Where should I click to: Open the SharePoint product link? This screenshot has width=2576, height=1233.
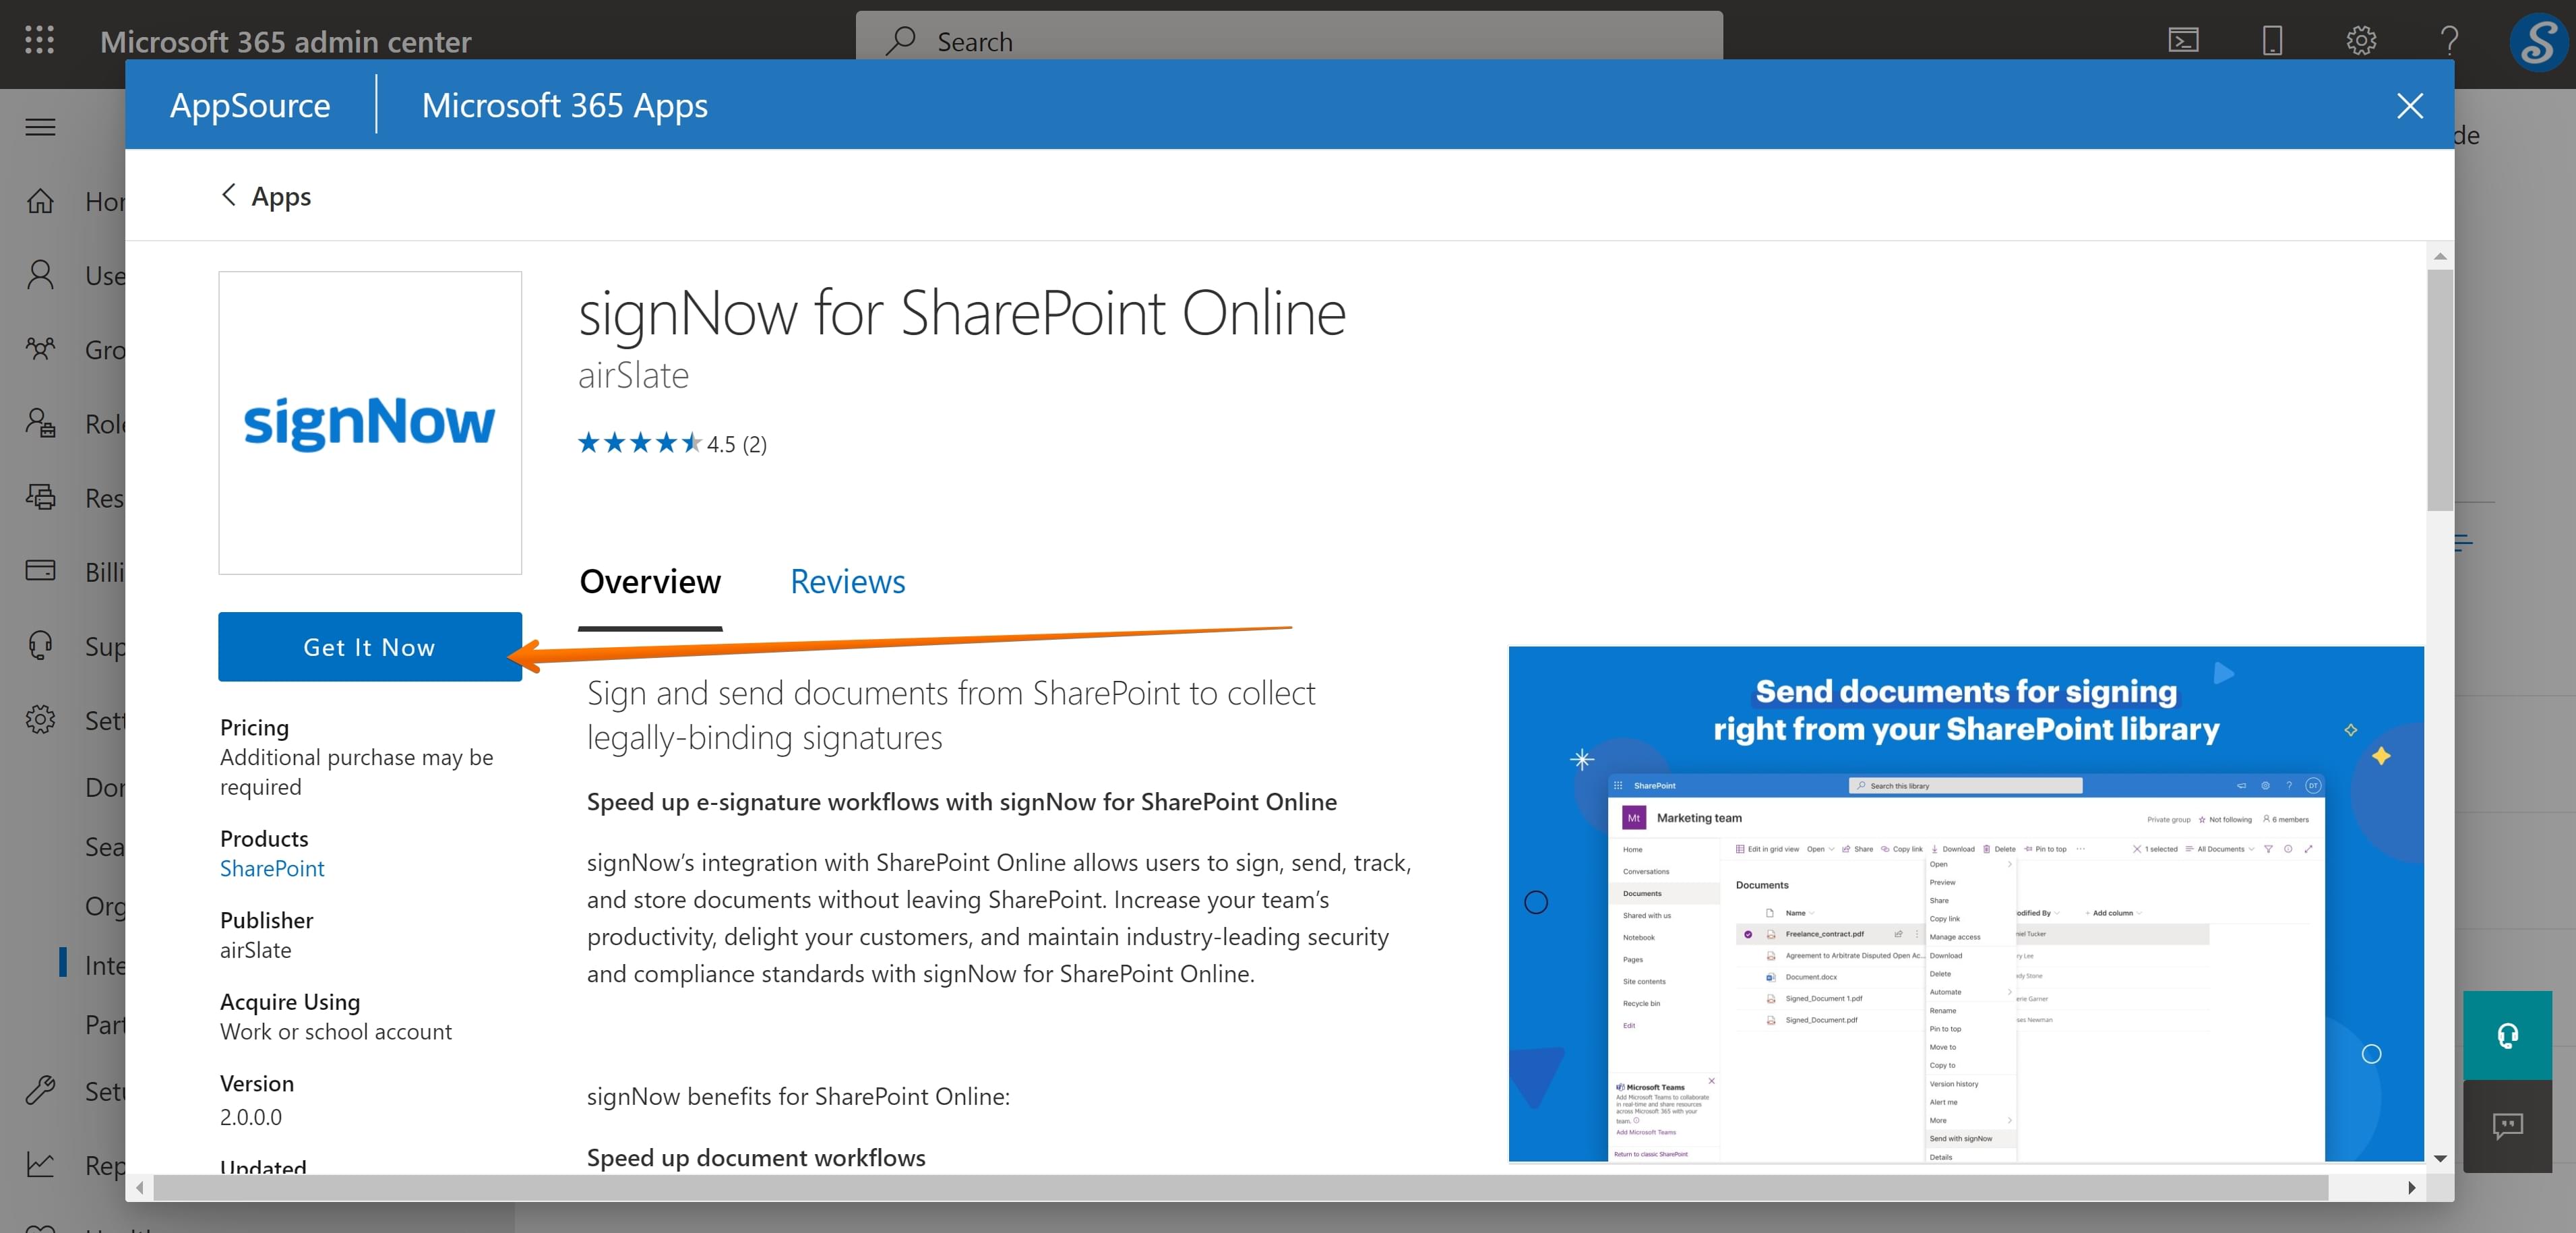point(272,868)
